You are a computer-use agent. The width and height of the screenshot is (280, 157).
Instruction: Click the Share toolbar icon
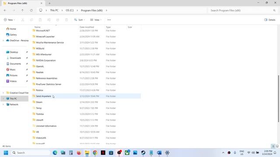(x=58, y=20)
